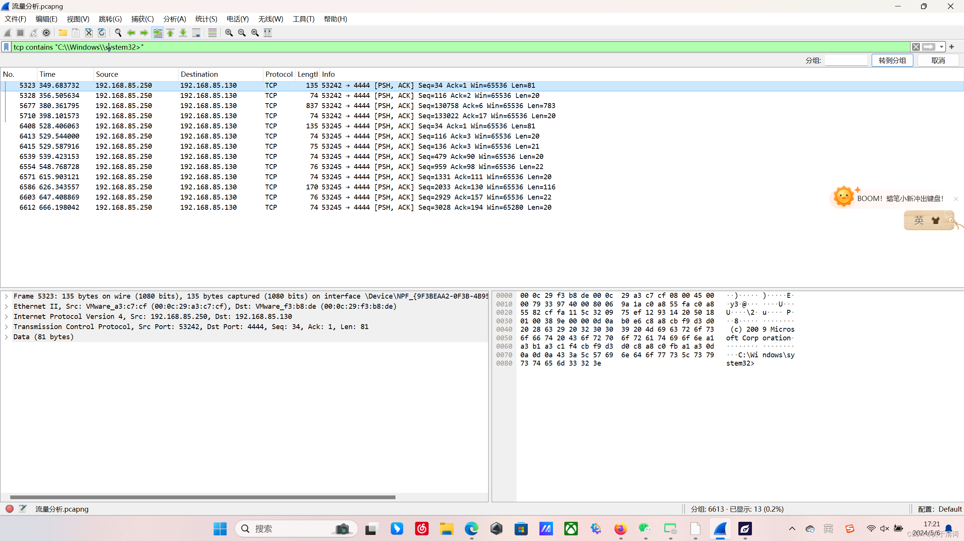This screenshot has width=964, height=541.
Task: Click the packet details horizontal scrollbar
Action: (x=203, y=497)
